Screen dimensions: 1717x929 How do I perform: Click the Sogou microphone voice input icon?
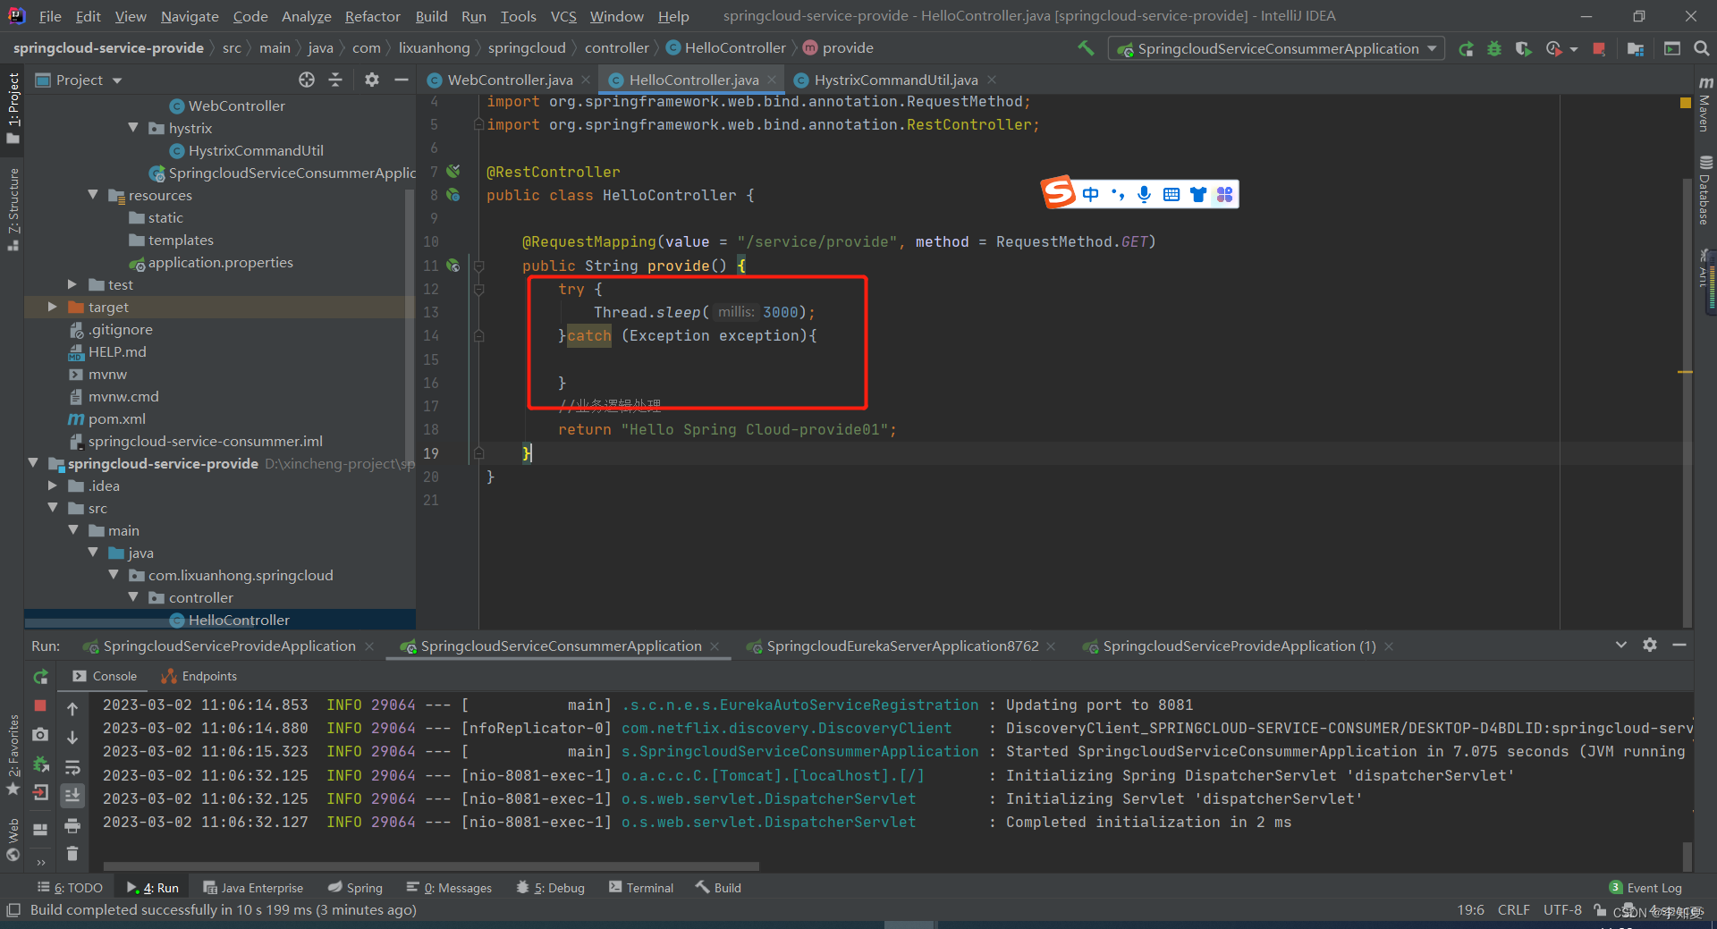1144,194
